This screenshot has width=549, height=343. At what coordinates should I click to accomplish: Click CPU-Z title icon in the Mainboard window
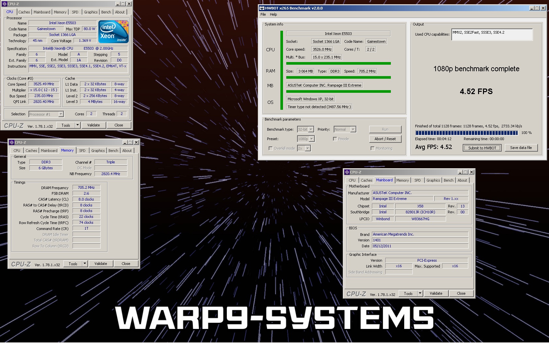347,172
